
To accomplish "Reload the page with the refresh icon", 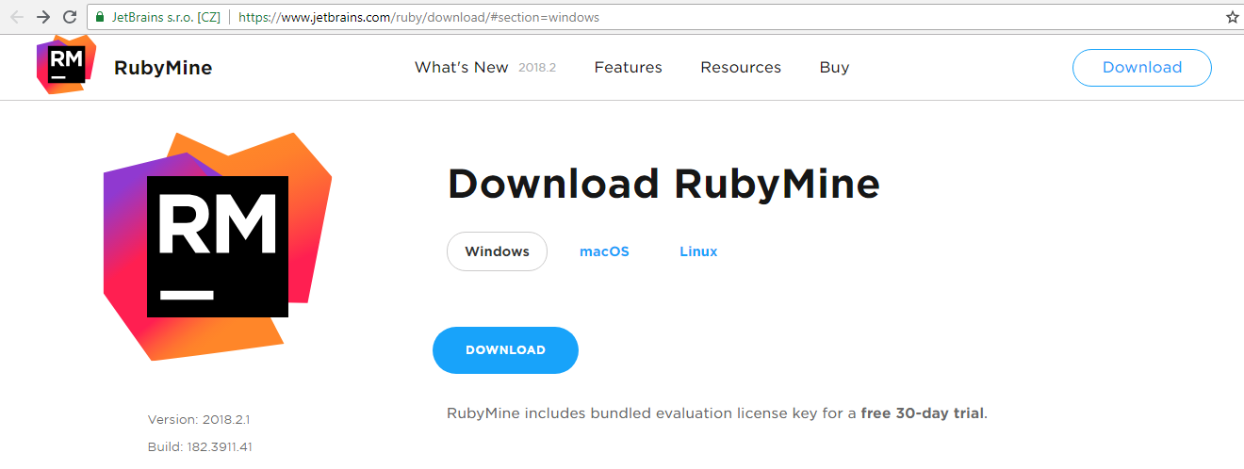I will [x=70, y=17].
